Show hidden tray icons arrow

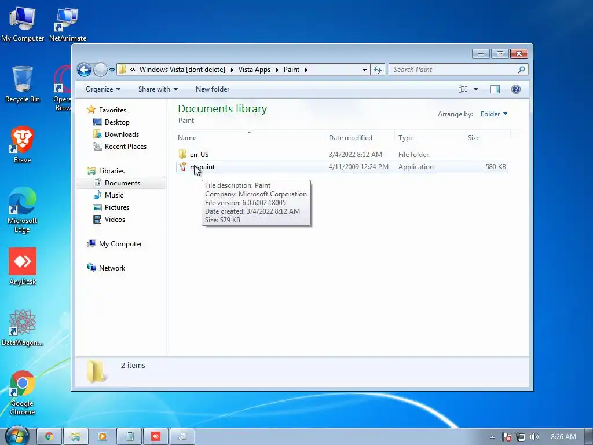coord(492,437)
